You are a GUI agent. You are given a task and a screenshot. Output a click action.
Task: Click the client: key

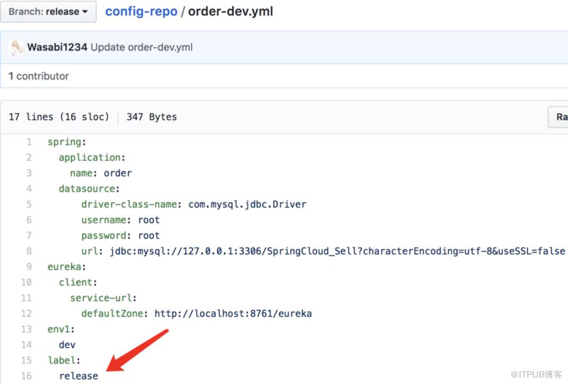pyautogui.click(x=78, y=282)
